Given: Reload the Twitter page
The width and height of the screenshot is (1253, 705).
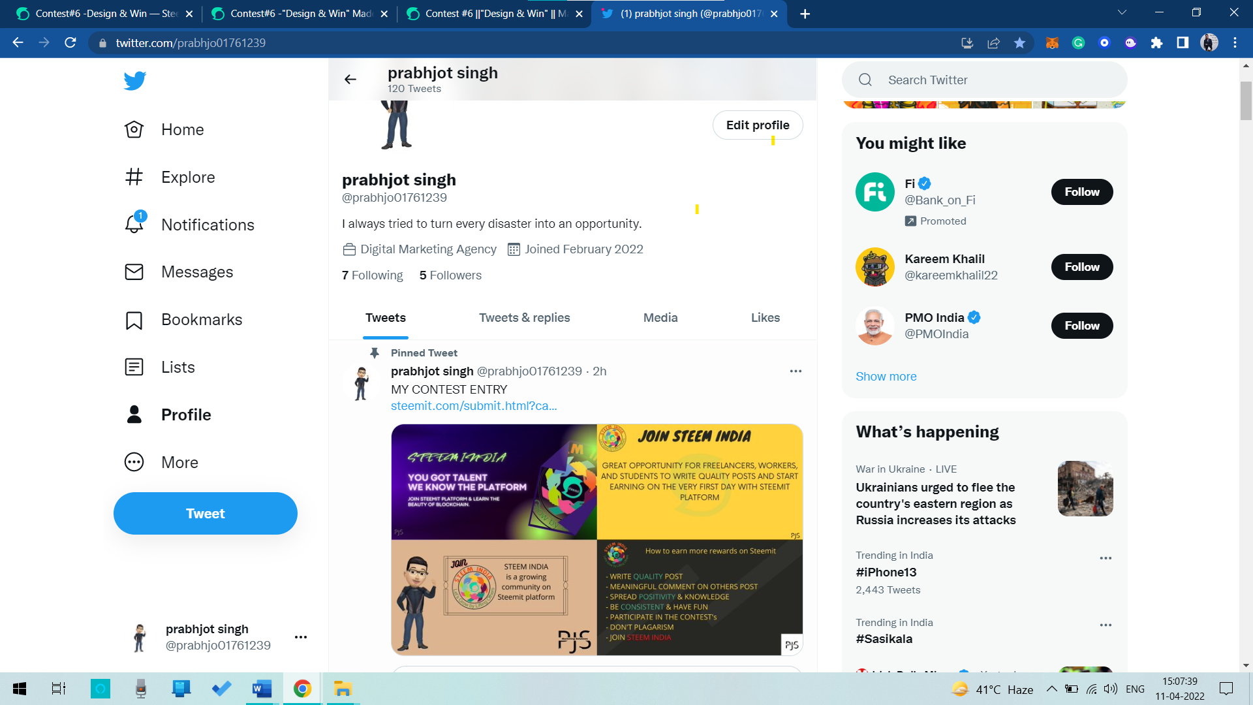Looking at the screenshot, I should (x=70, y=42).
